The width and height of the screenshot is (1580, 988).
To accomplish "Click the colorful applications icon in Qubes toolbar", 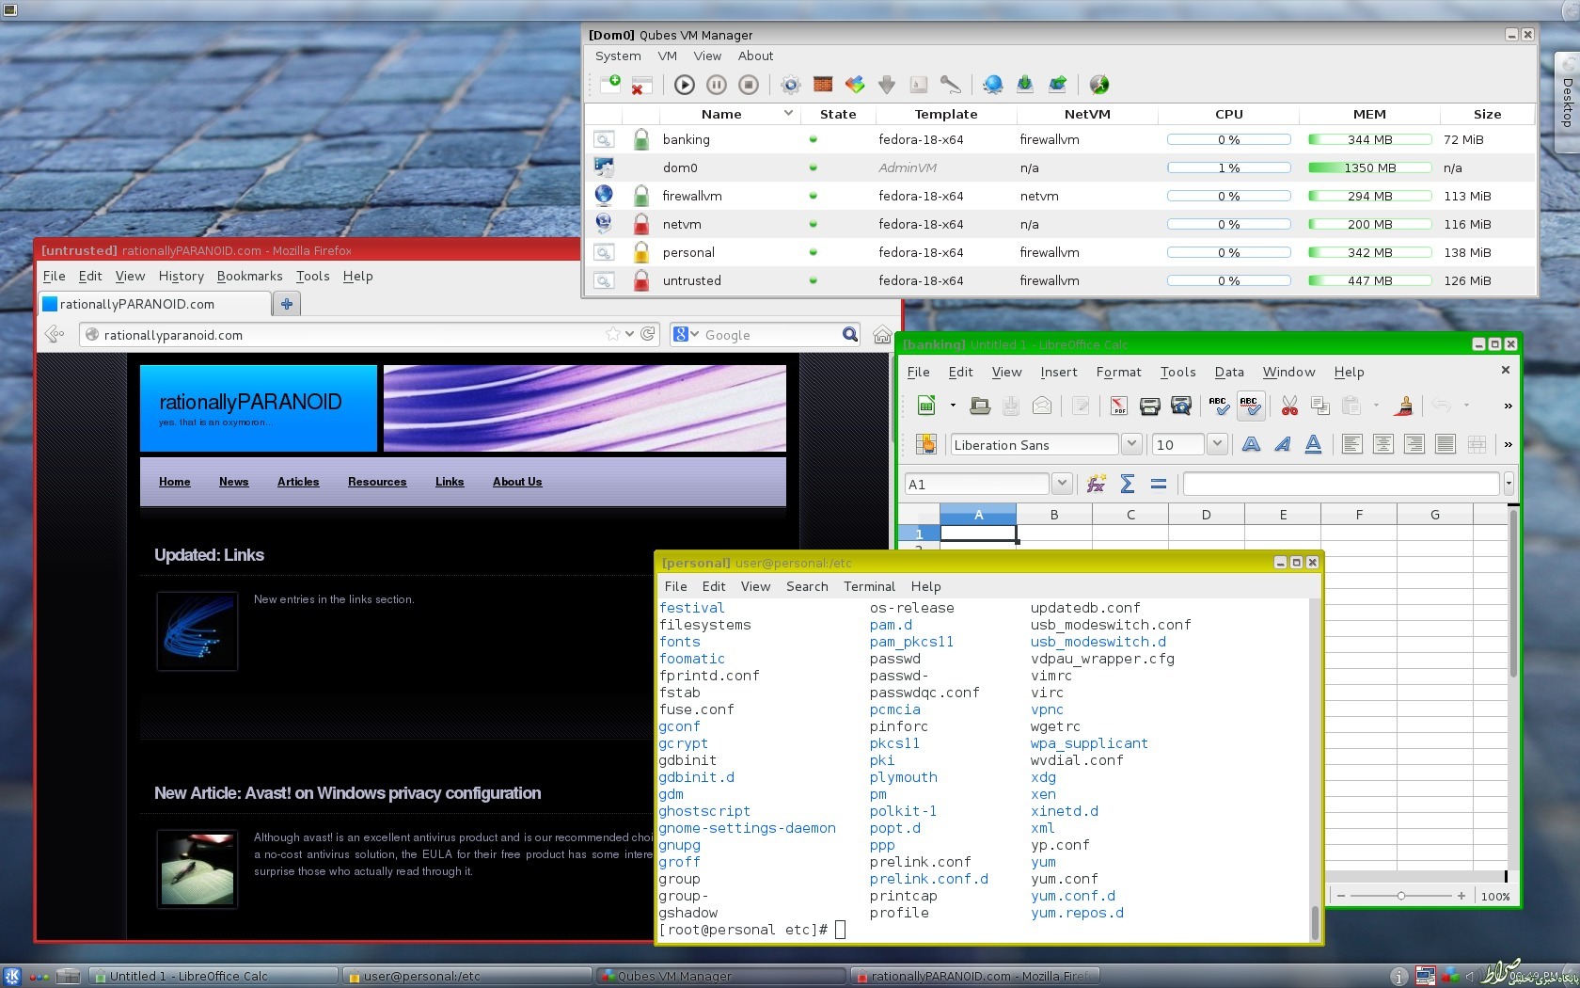I will pos(855,85).
